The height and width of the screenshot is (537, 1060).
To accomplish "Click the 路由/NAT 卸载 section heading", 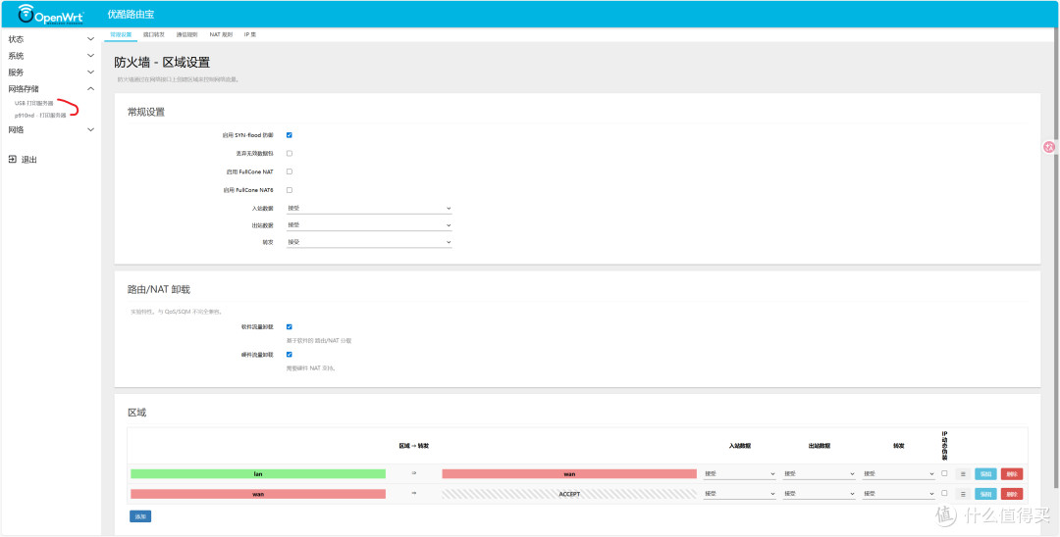I will click(159, 289).
